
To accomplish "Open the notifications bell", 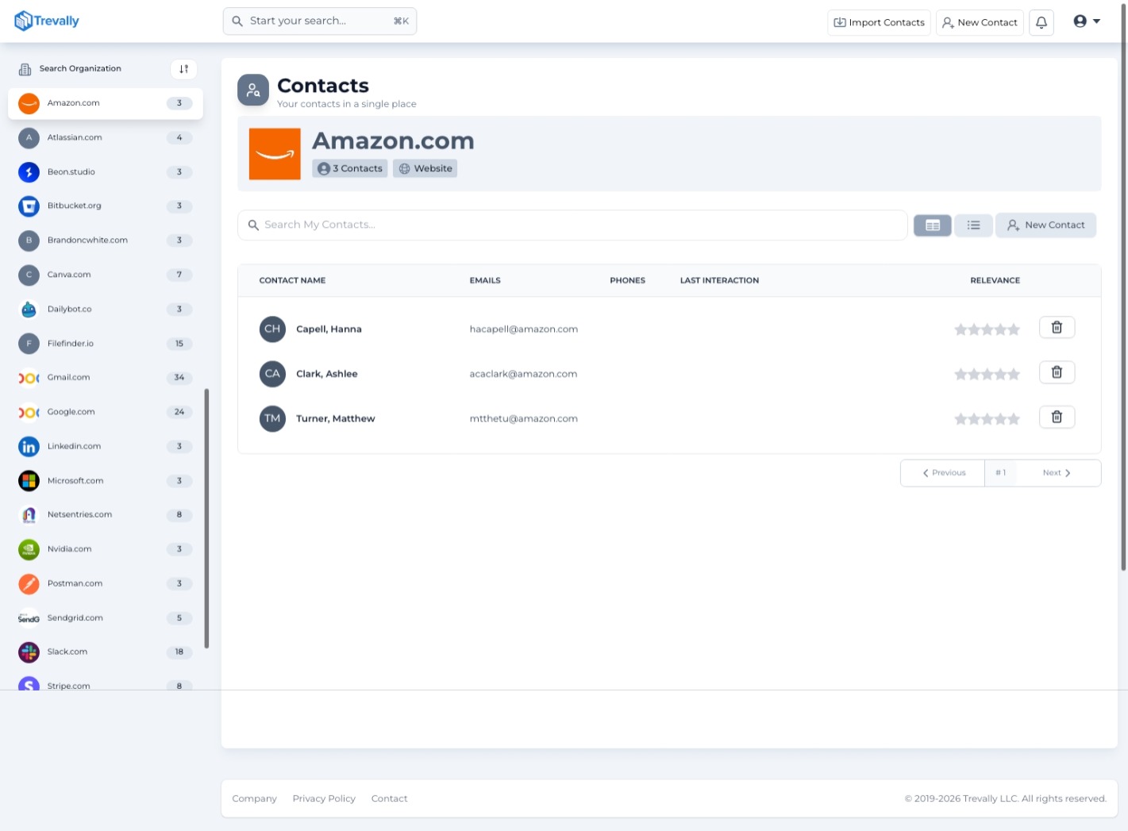I will (x=1041, y=22).
